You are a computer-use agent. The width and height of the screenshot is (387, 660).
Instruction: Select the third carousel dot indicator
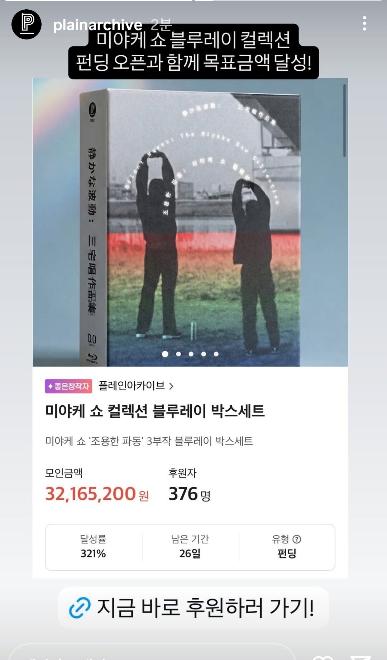tap(191, 354)
